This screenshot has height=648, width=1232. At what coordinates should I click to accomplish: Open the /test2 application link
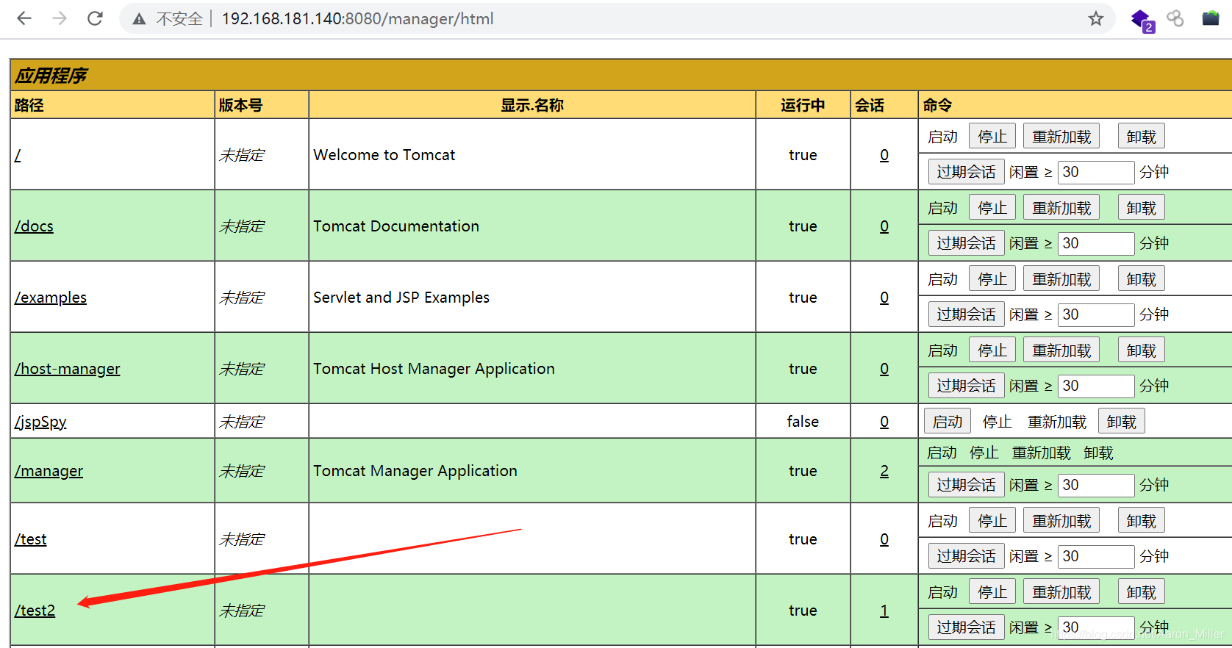pyautogui.click(x=35, y=611)
